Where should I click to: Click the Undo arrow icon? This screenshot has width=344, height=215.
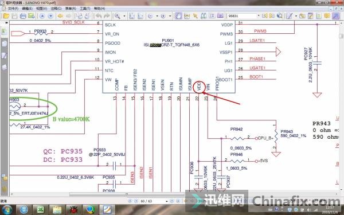click(98, 16)
